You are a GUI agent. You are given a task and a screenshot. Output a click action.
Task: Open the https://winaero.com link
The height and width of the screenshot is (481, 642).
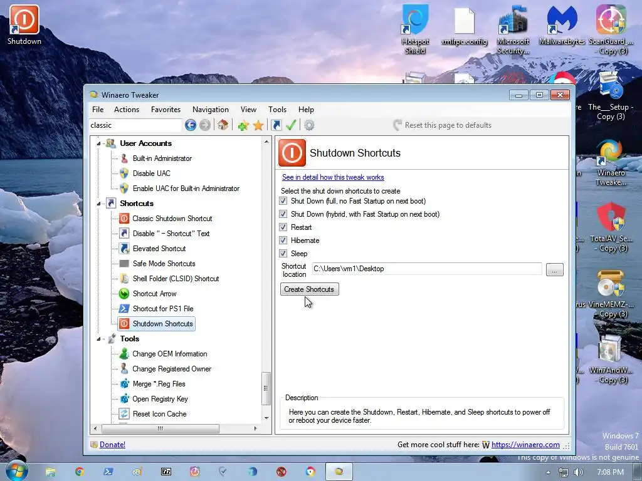coord(525,445)
